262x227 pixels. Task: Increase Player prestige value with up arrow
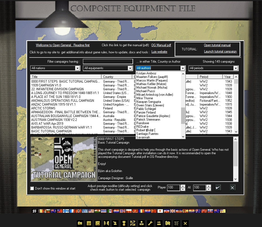[183, 186]
